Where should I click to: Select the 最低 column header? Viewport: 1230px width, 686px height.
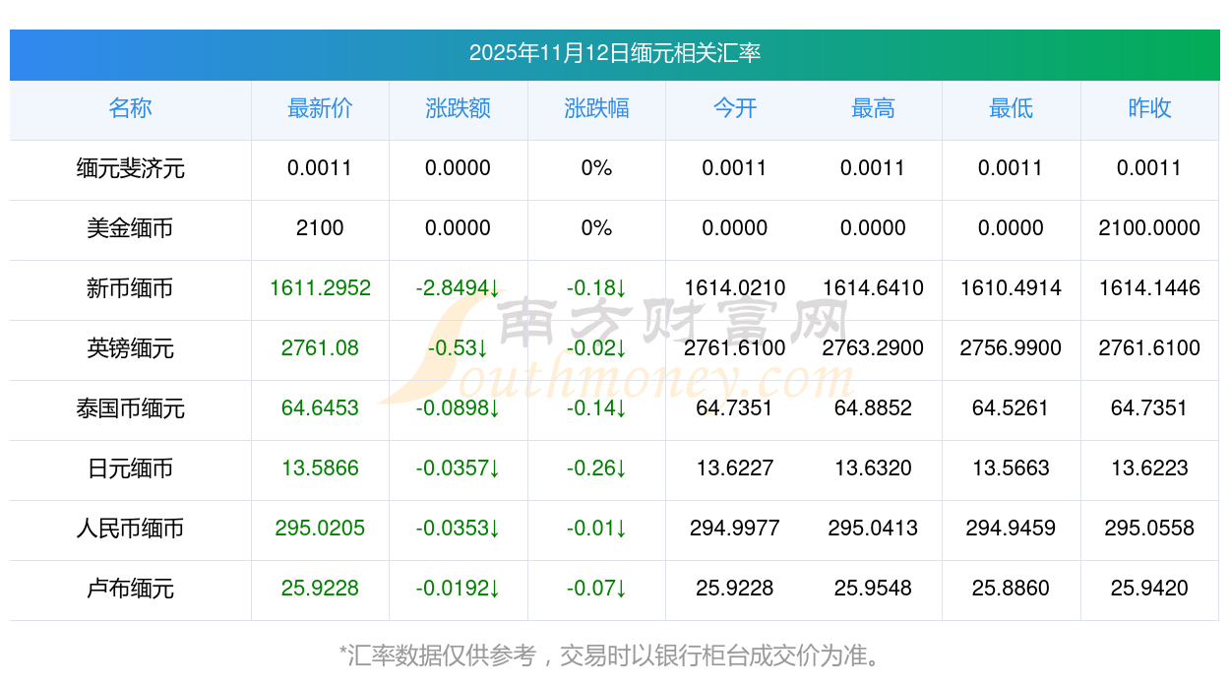pyautogui.click(x=1011, y=109)
